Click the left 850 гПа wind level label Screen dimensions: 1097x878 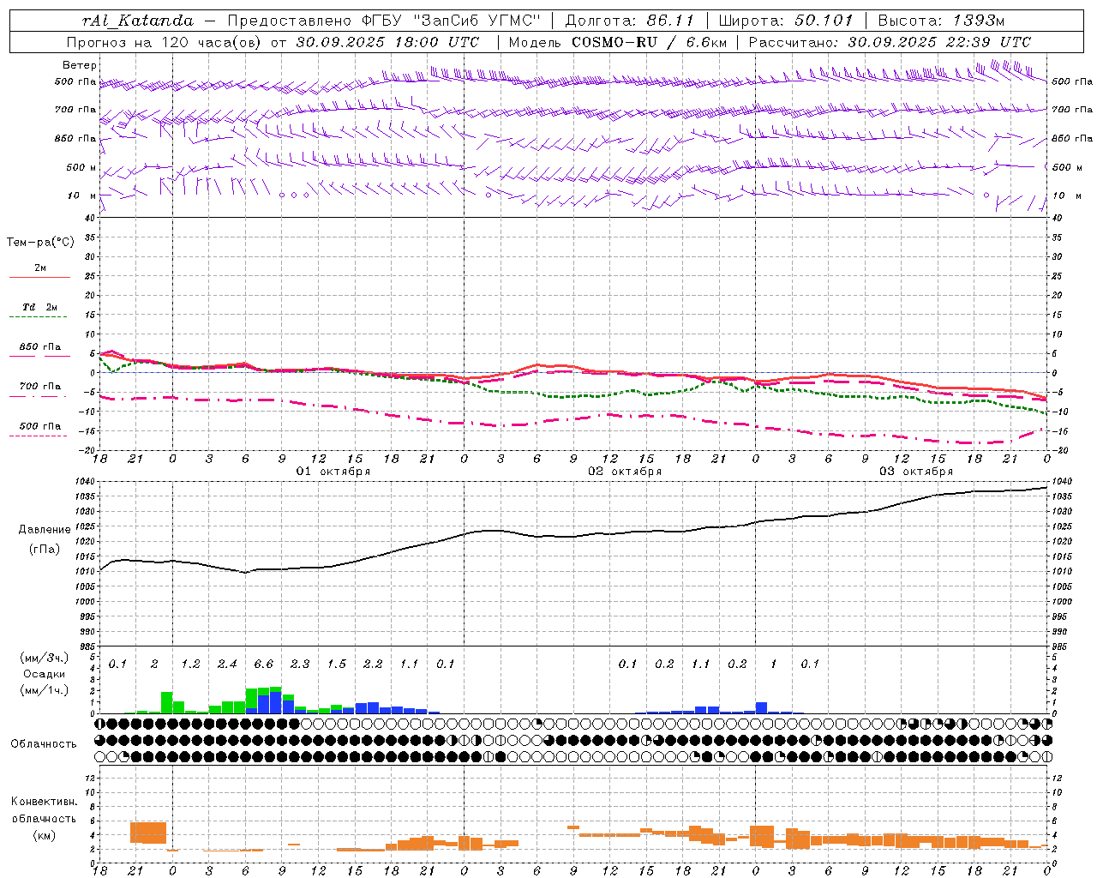click(x=75, y=138)
